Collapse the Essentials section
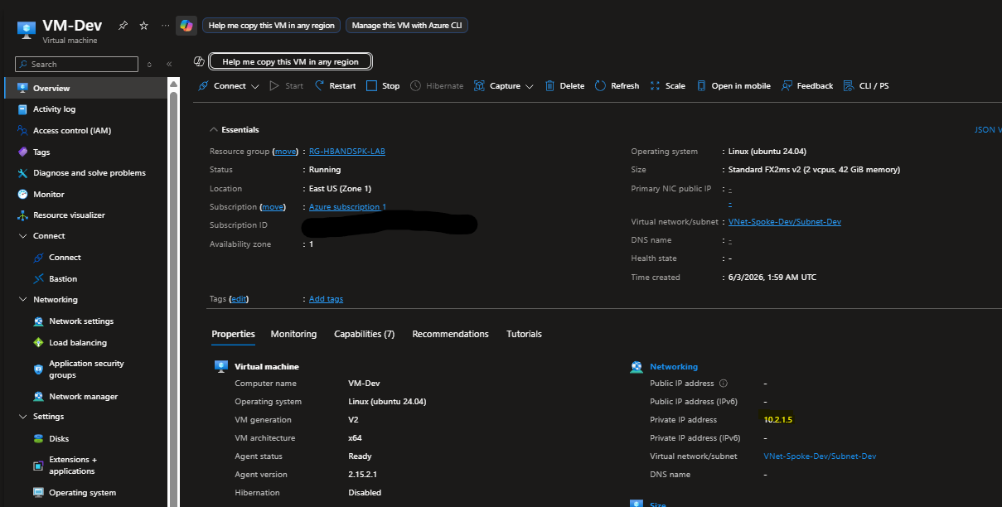Image resolution: width=1002 pixels, height=507 pixels. pyautogui.click(x=214, y=130)
